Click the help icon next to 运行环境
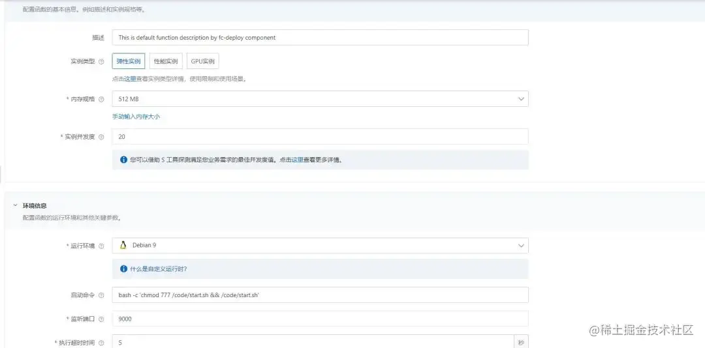The height and width of the screenshot is (348, 705). click(101, 246)
